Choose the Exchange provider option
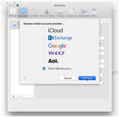Screen dimensions: 119x117 [x=44, y=38]
